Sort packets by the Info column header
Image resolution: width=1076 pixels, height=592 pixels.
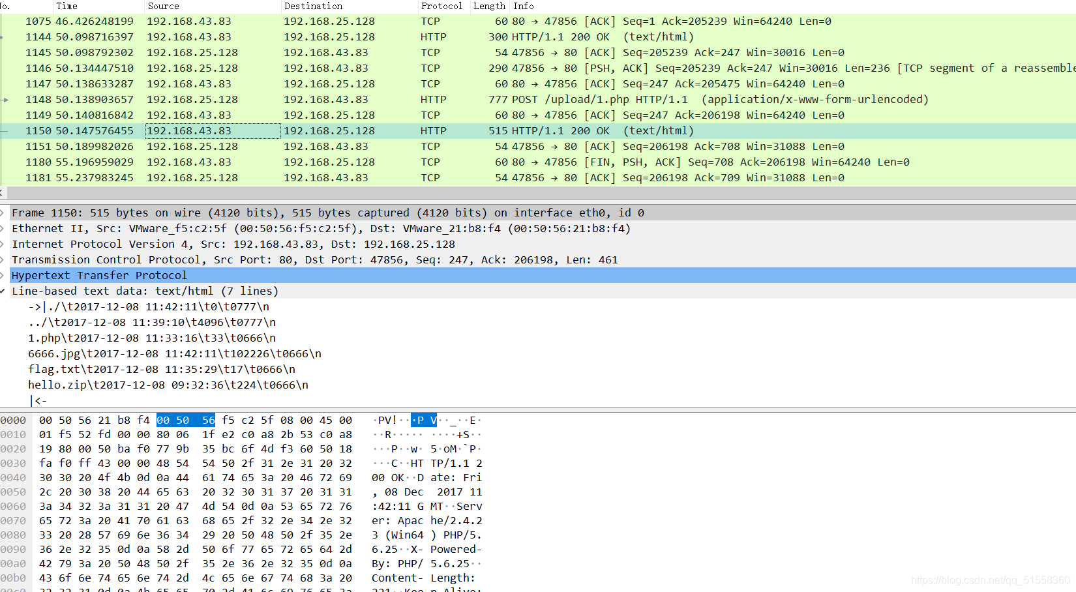coord(523,6)
